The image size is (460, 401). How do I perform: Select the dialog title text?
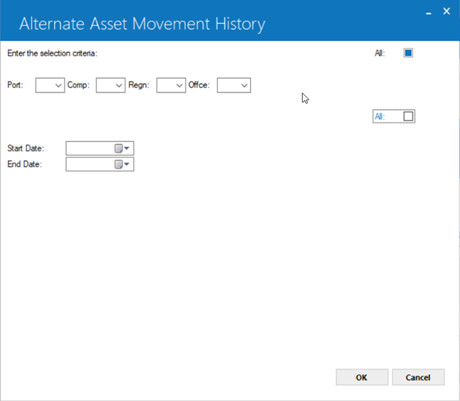(x=142, y=24)
